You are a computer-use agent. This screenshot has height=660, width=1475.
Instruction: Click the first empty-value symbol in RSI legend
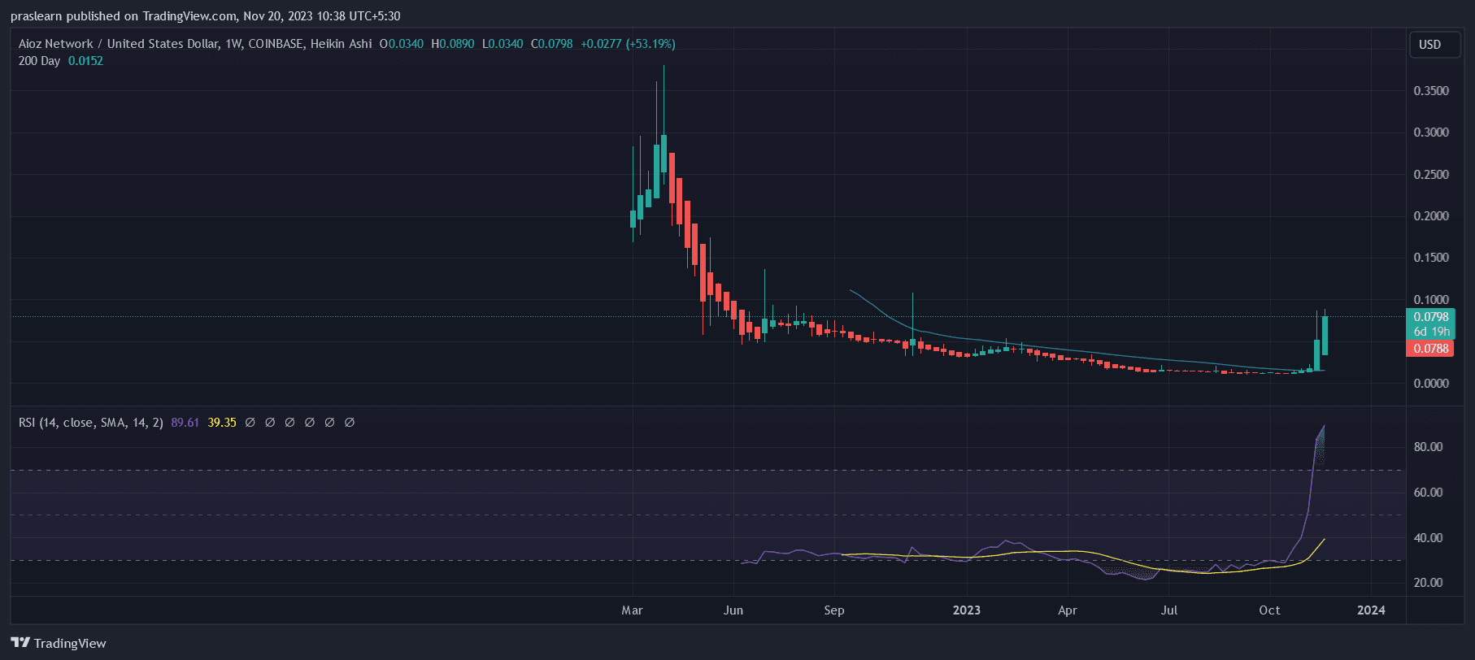[250, 423]
